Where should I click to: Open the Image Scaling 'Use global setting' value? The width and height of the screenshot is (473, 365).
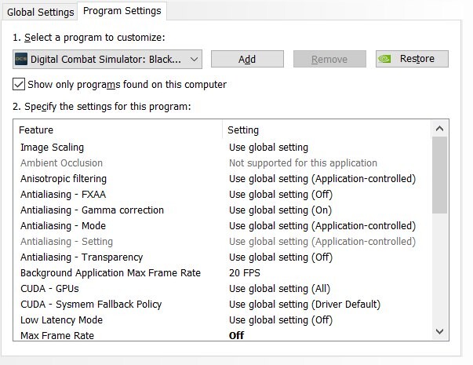pos(268,148)
